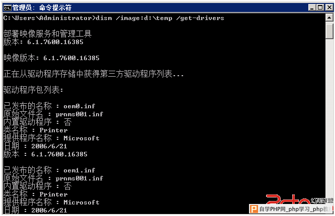
Task: Click the scrollbar up arrow button
Action: [329, 18]
